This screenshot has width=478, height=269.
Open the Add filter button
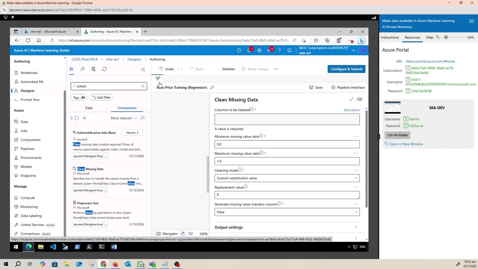click(101, 98)
